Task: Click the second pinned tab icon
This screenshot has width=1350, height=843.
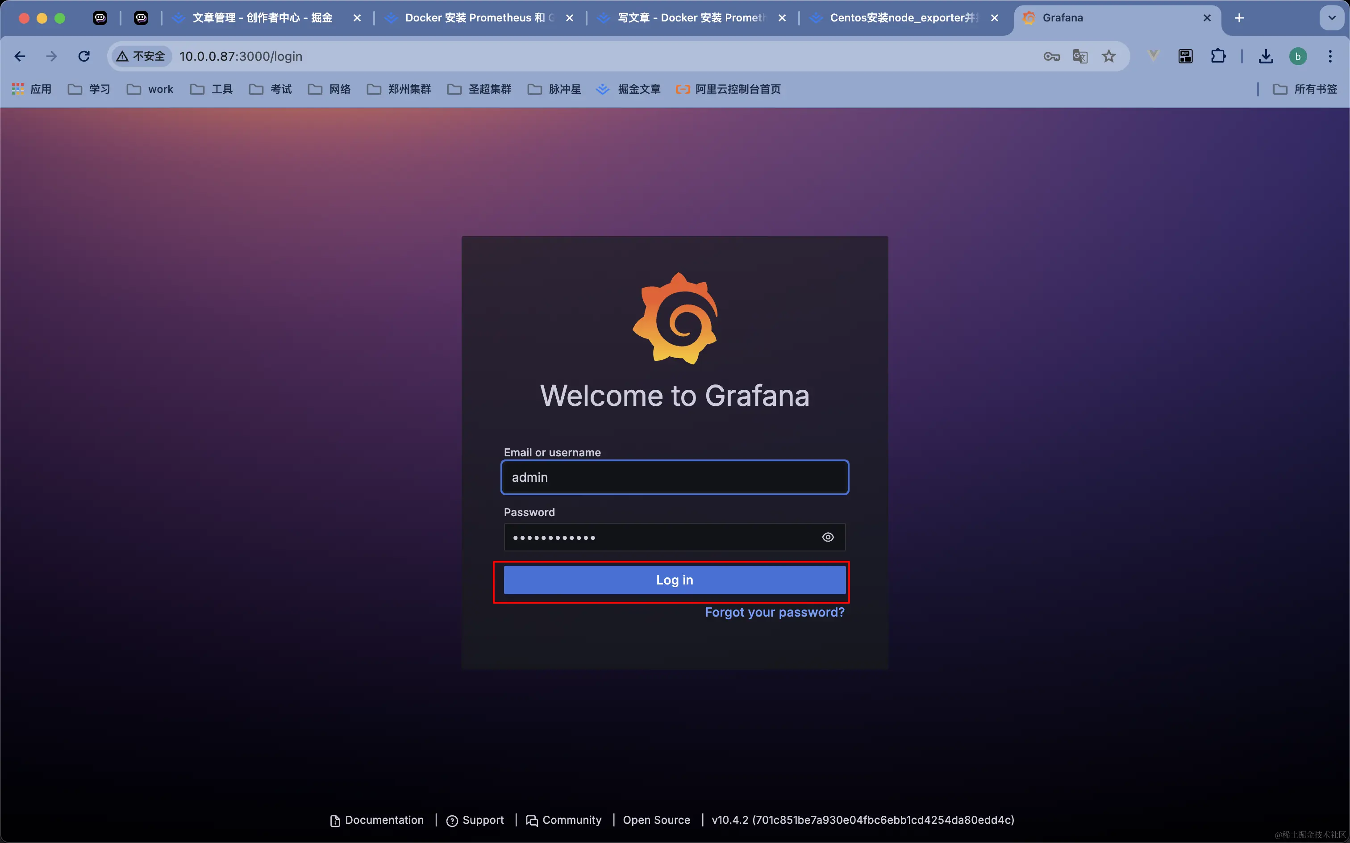Action: pos(141,18)
